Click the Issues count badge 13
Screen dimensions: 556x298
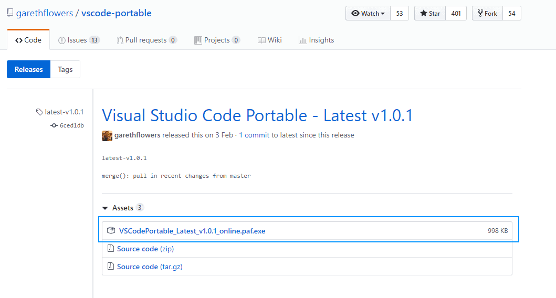95,40
